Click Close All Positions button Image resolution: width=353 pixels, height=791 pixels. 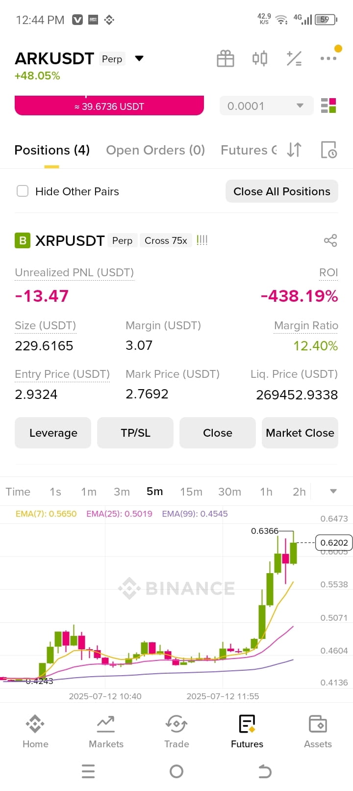coord(282,191)
